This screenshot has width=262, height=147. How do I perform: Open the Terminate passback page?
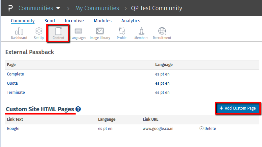tap(16, 93)
